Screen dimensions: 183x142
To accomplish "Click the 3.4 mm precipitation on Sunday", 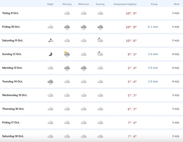I will coord(153,54).
